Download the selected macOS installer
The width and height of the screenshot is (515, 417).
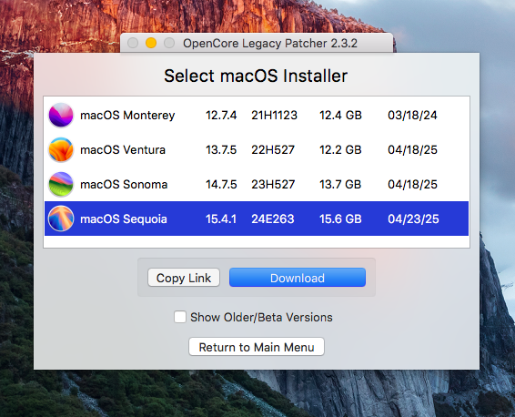[x=298, y=278]
